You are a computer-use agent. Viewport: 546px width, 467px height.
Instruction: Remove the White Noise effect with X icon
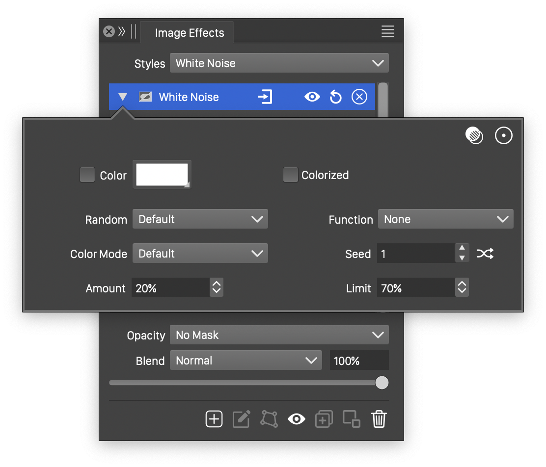359,97
